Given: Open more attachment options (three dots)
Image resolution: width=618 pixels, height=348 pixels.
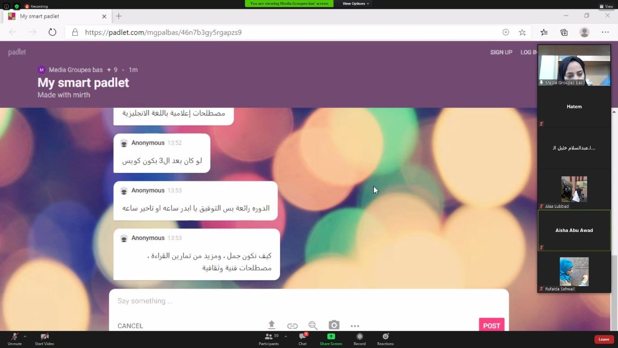Looking at the screenshot, I should pyautogui.click(x=355, y=326).
